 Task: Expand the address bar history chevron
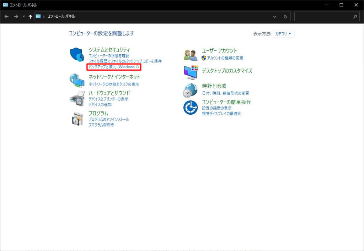pos(275,17)
